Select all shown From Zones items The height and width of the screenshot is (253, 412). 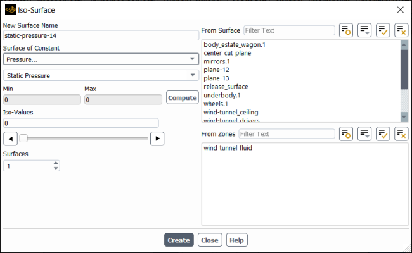(x=383, y=134)
